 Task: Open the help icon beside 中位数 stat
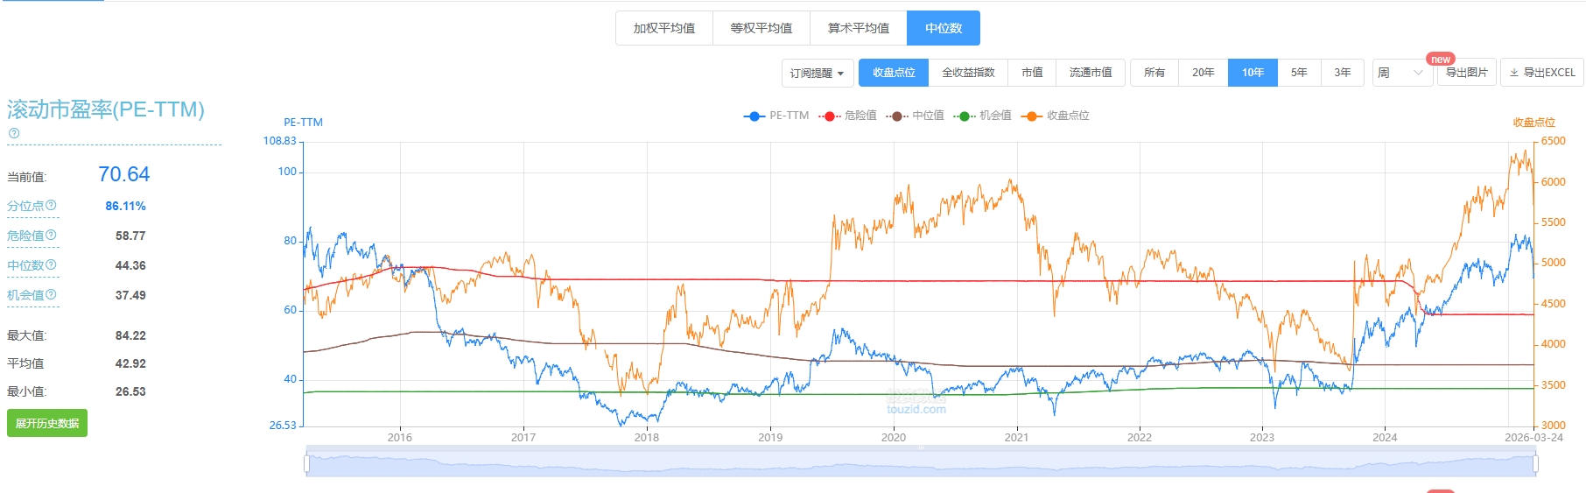pyautogui.click(x=51, y=264)
